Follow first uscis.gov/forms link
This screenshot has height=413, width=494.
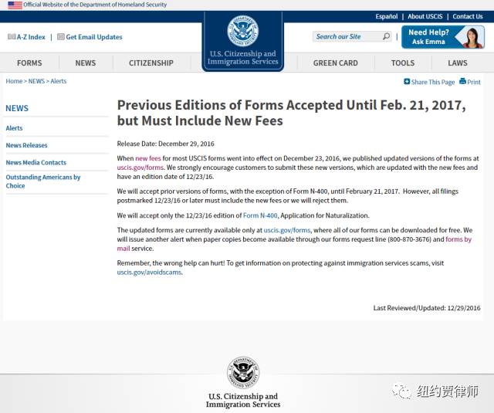coord(140,168)
